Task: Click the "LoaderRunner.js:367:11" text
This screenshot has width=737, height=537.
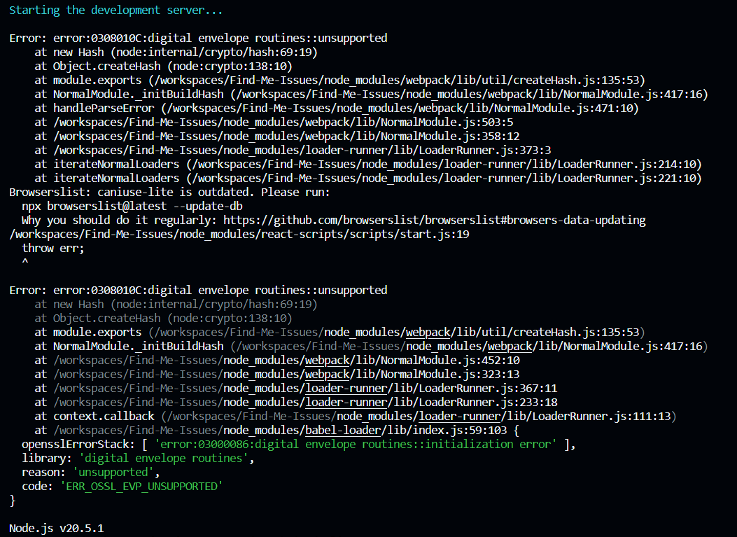Action: point(488,389)
